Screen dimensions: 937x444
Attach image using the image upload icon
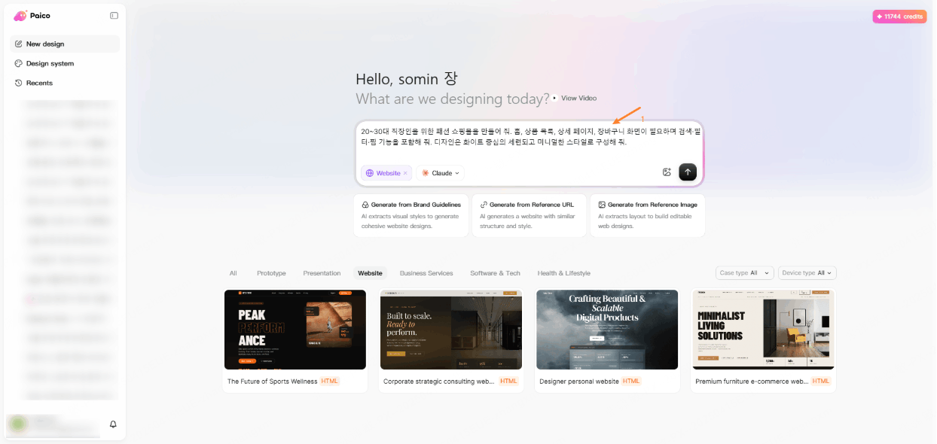pos(667,172)
